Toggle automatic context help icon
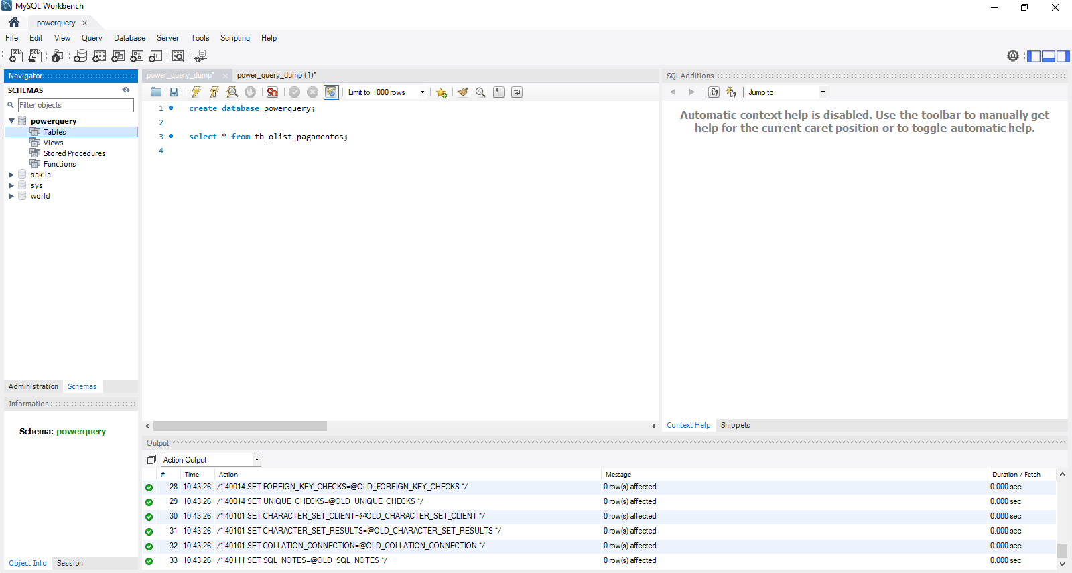This screenshot has width=1072, height=573. click(732, 92)
